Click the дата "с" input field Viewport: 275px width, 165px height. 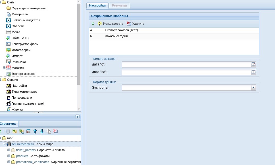point(186,64)
